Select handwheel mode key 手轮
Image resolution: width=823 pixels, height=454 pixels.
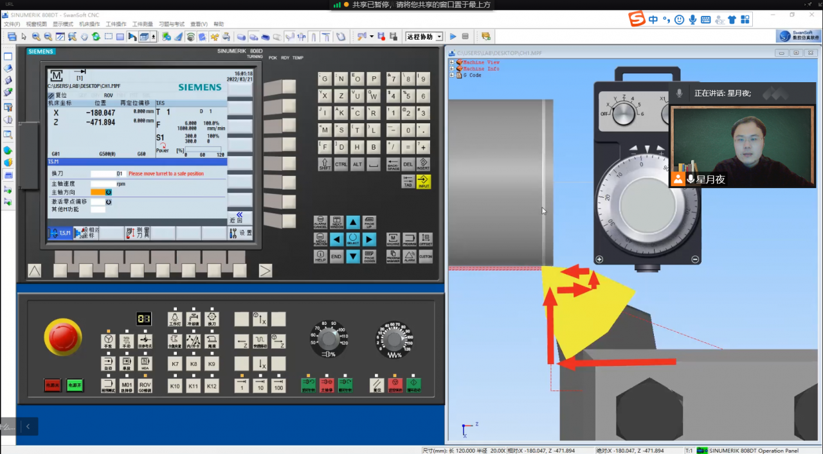(x=109, y=341)
